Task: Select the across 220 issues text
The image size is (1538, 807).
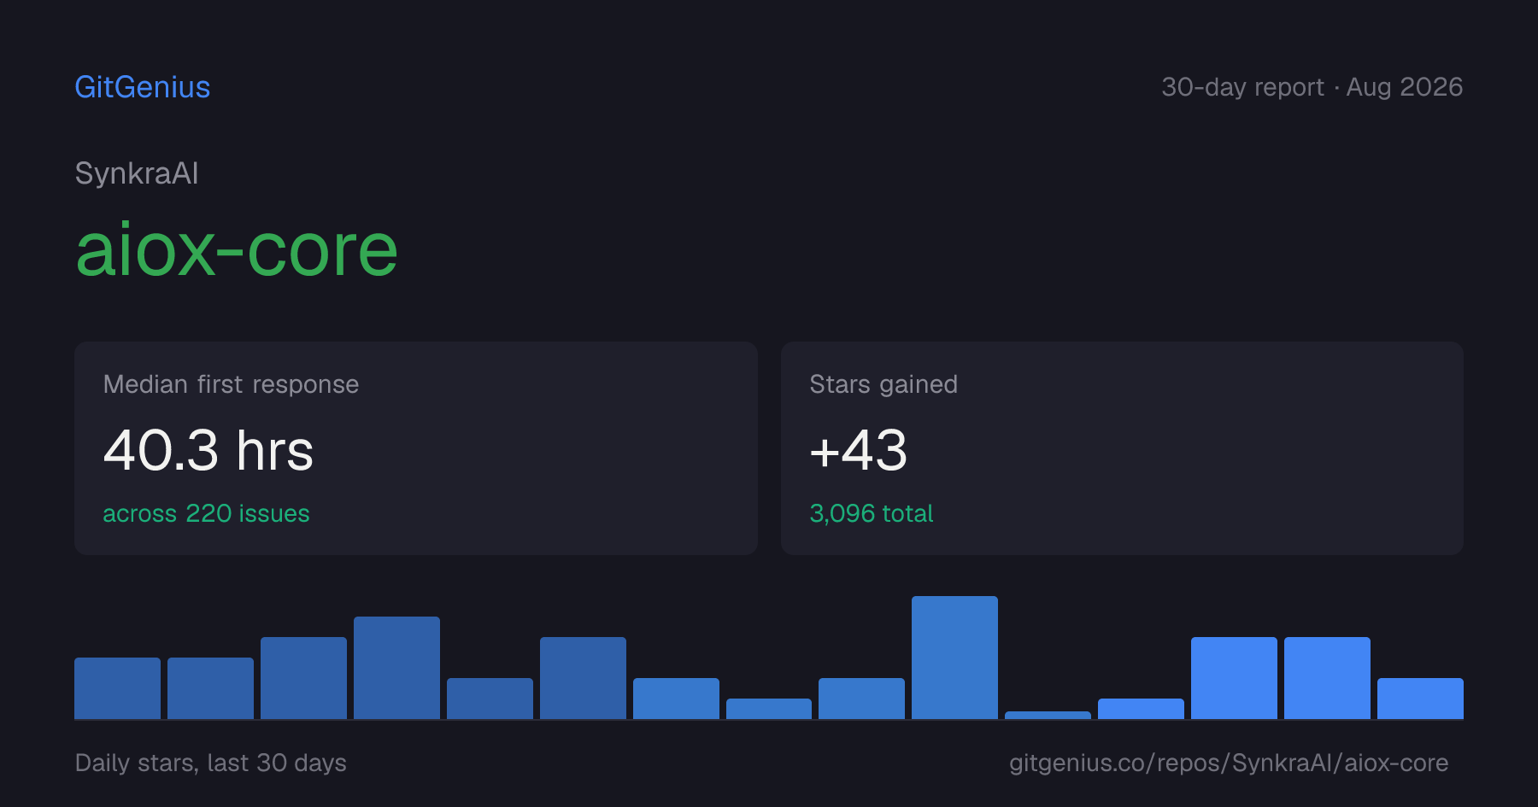Action: click(206, 513)
